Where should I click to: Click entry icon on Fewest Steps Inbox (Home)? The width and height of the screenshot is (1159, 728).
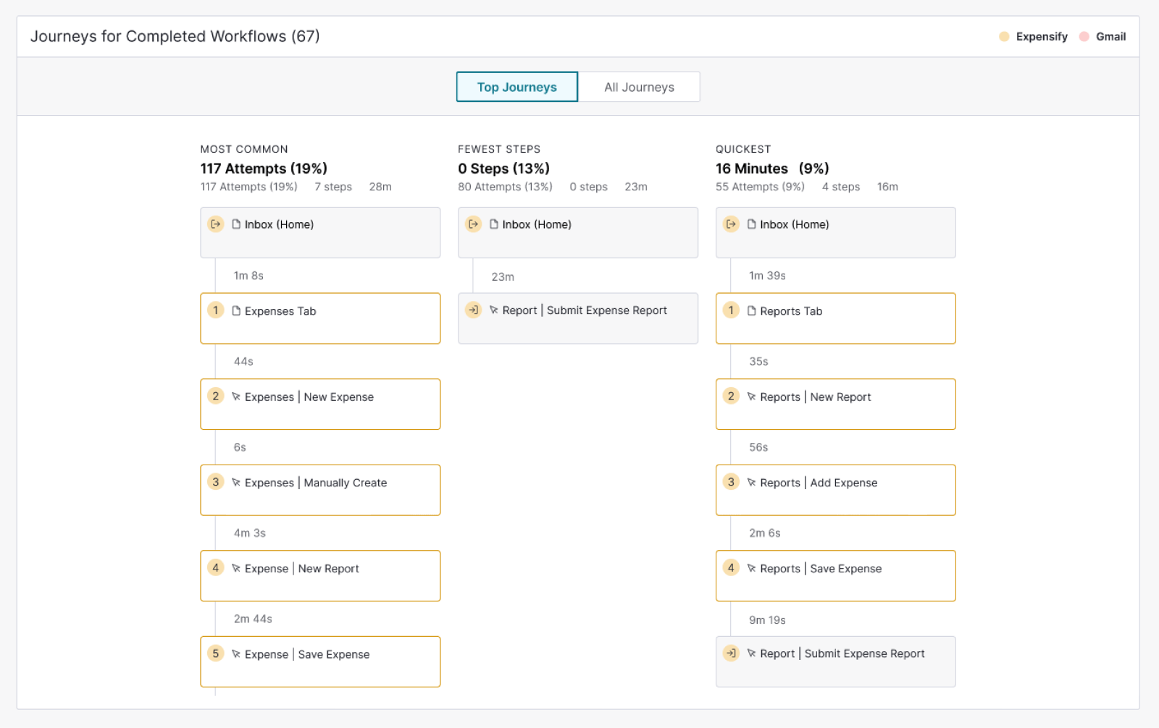(x=474, y=224)
